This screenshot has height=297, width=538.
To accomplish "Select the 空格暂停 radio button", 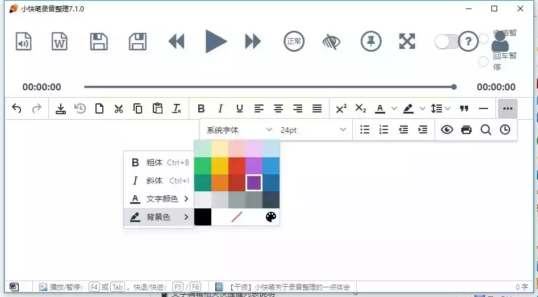I will (x=483, y=39).
